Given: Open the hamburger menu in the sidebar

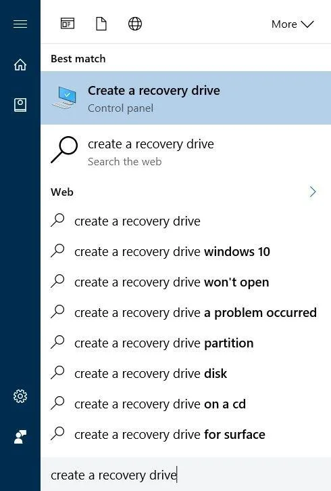Looking at the screenshot, I should click(x=20, y=24).
